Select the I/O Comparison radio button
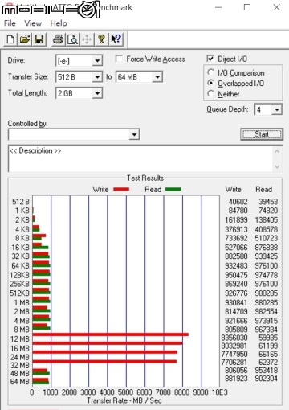The height and width of the screenshot is (410, 289). coord(211,72)
